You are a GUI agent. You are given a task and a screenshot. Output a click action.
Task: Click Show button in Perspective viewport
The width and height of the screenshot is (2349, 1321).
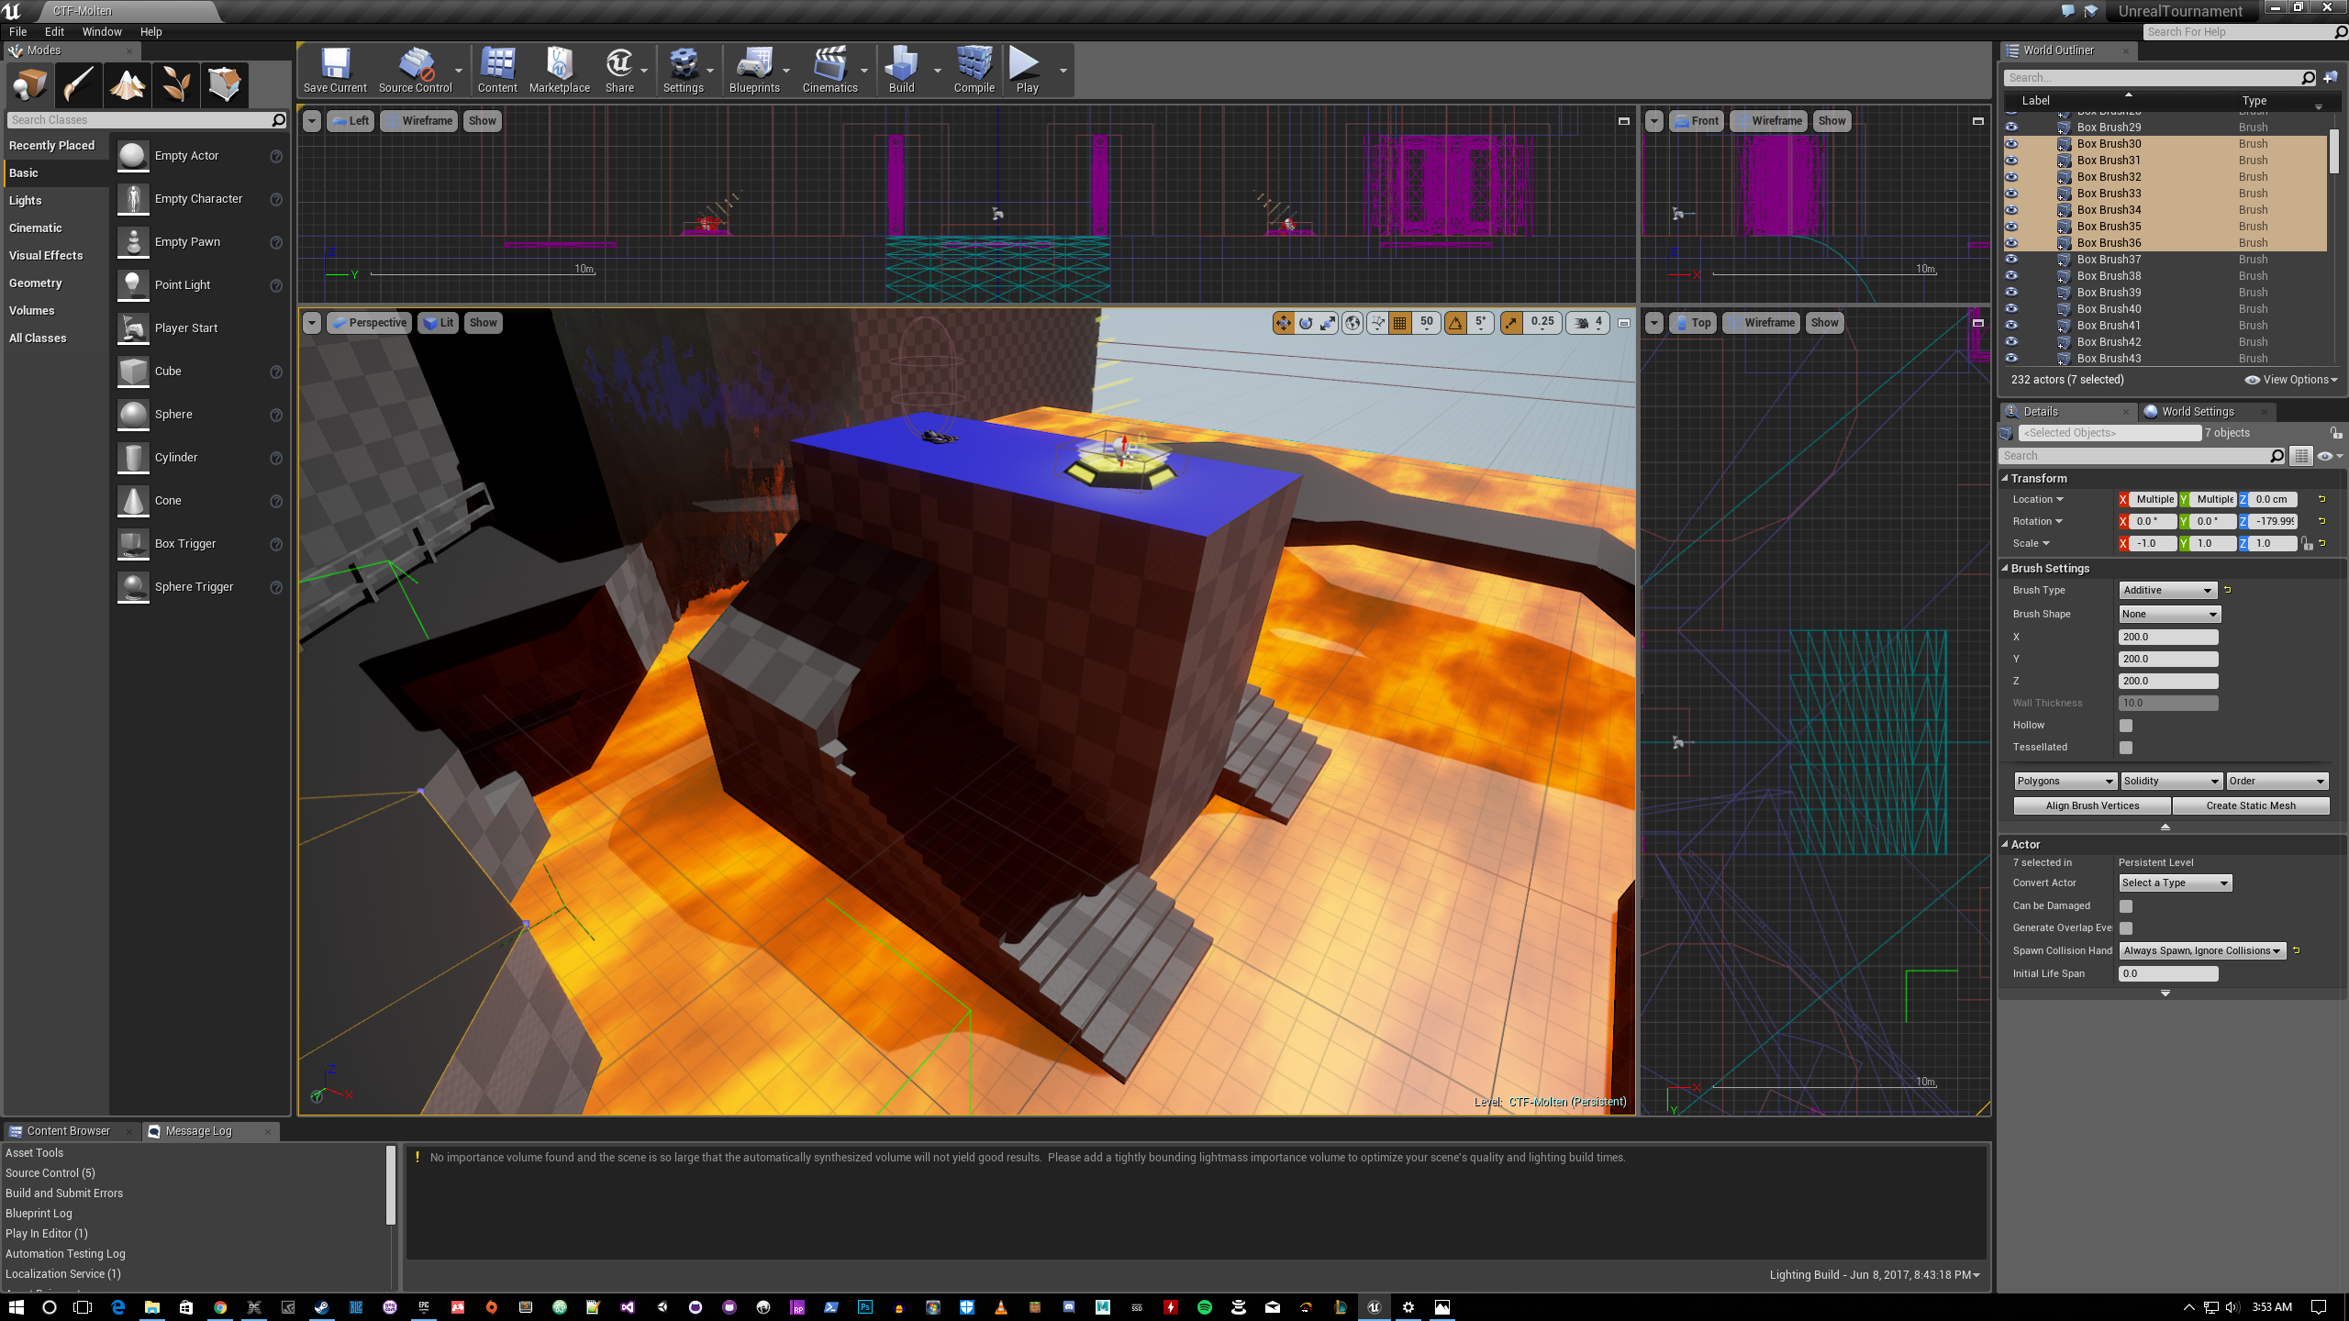click(483, 323)
